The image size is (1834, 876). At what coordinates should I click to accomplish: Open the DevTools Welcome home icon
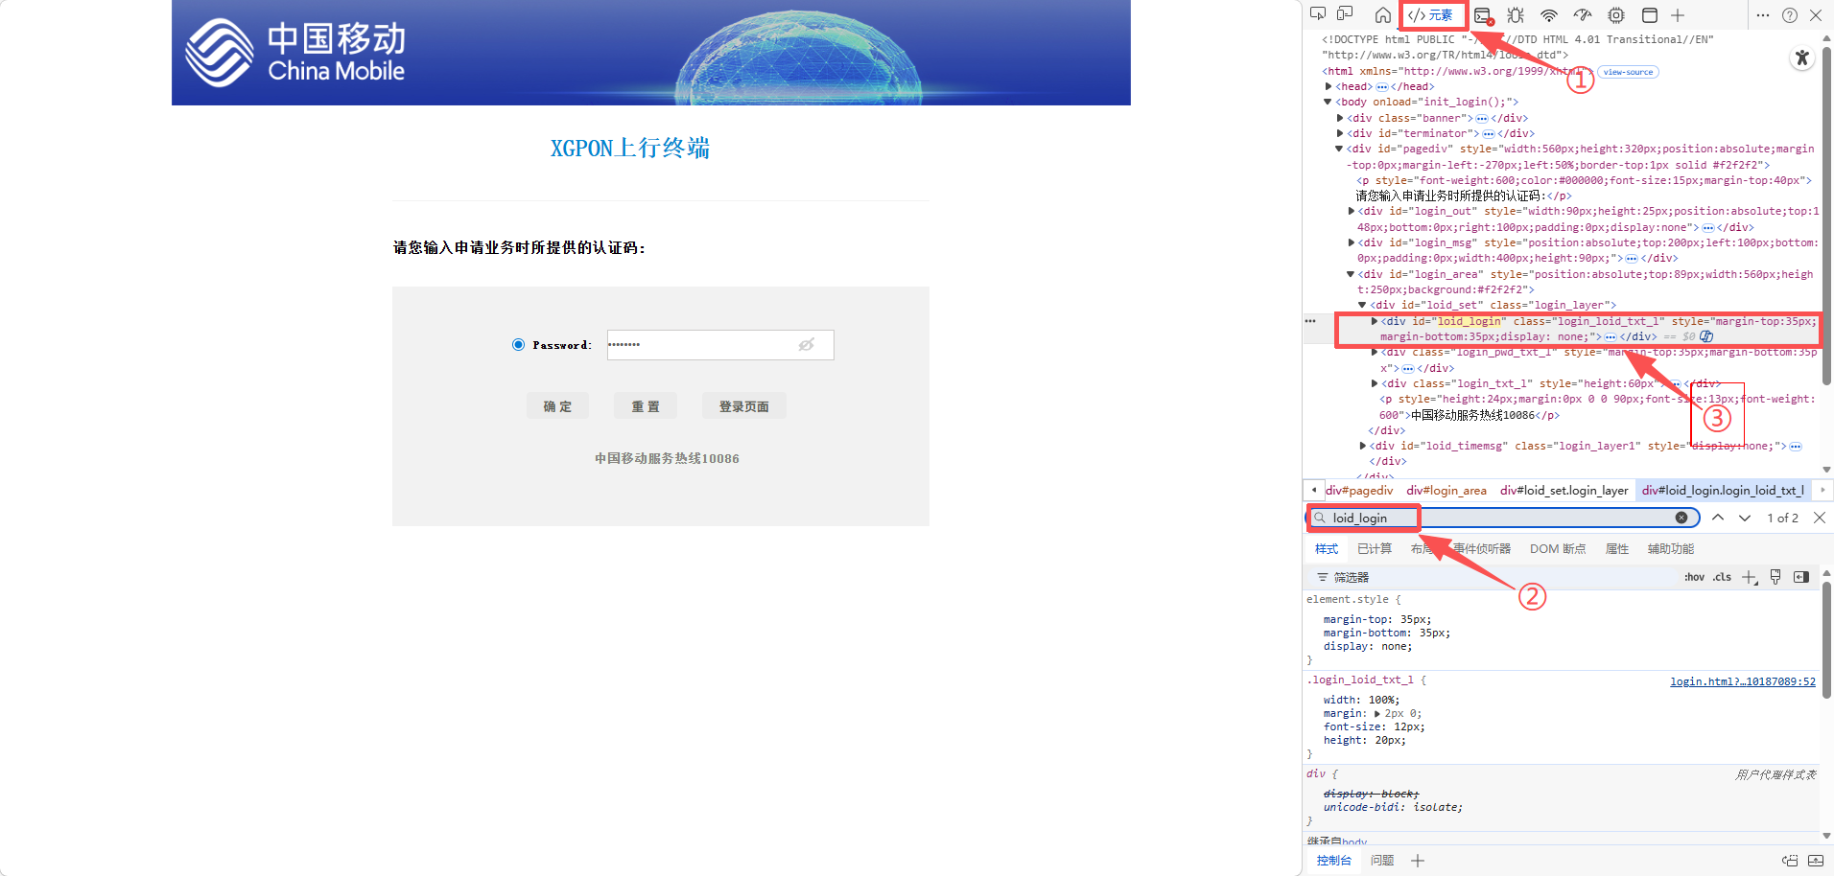(x=1382, y=15)
